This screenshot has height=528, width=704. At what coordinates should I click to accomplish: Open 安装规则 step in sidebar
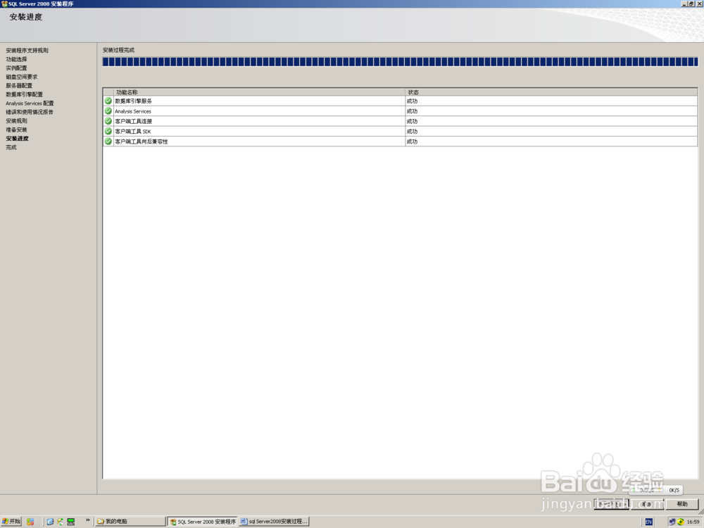(16, 121)
